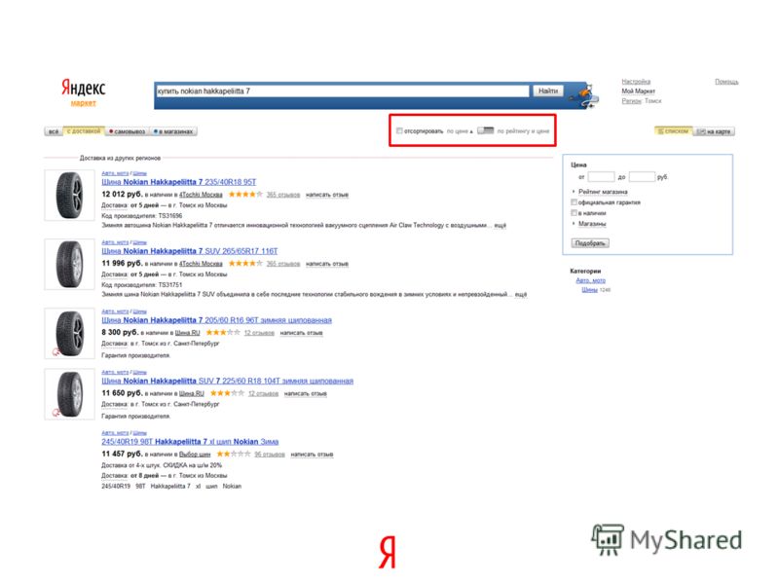Sort by по цене option
779x584 pixels.
pos(460,131)
